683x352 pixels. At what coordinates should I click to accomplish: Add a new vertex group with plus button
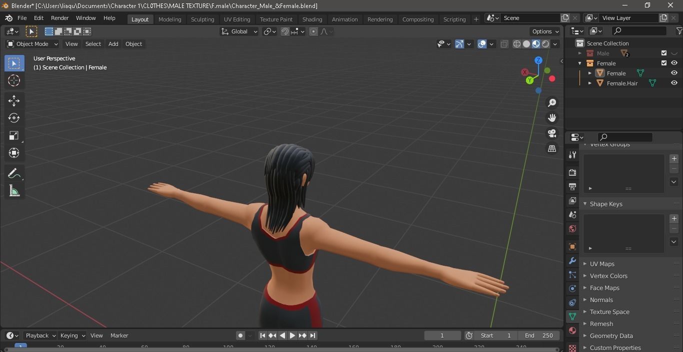pyautogui.click(x=674, y=159)
